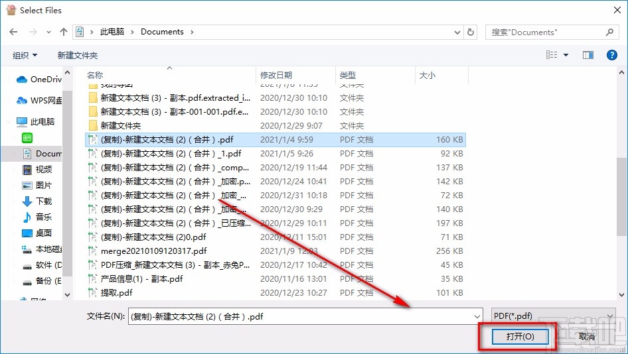Viewport: 628px width, 354px height.
Task: Click PDF icon of merge20210109120317.pdf
Action: [92, 251]
